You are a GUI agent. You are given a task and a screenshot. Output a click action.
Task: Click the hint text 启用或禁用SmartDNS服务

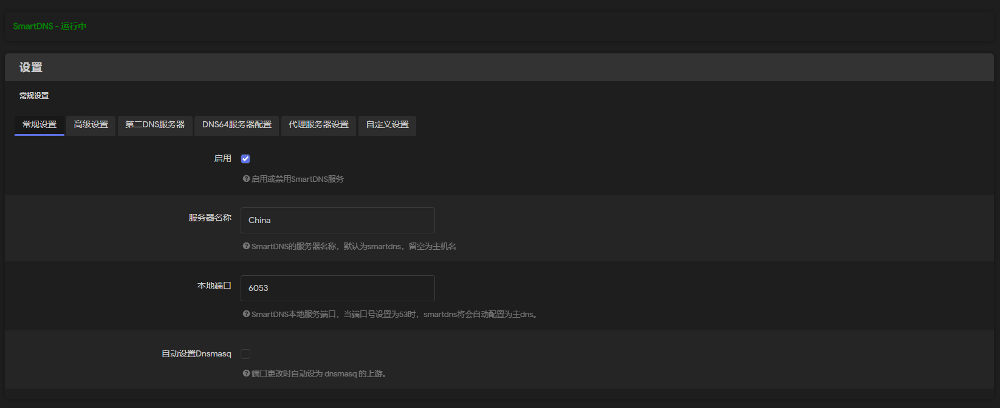tap(298, 179)
